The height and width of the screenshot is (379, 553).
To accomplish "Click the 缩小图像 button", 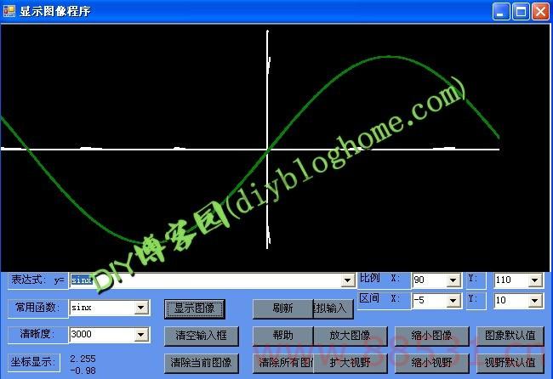I will [431, 336].
